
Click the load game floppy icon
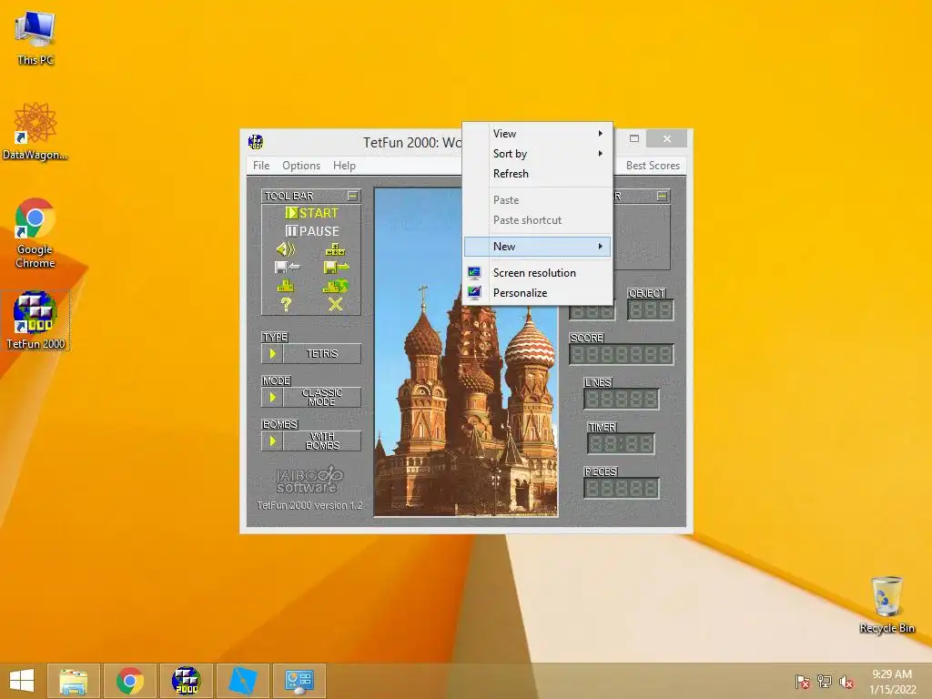(x=287, y=268)
